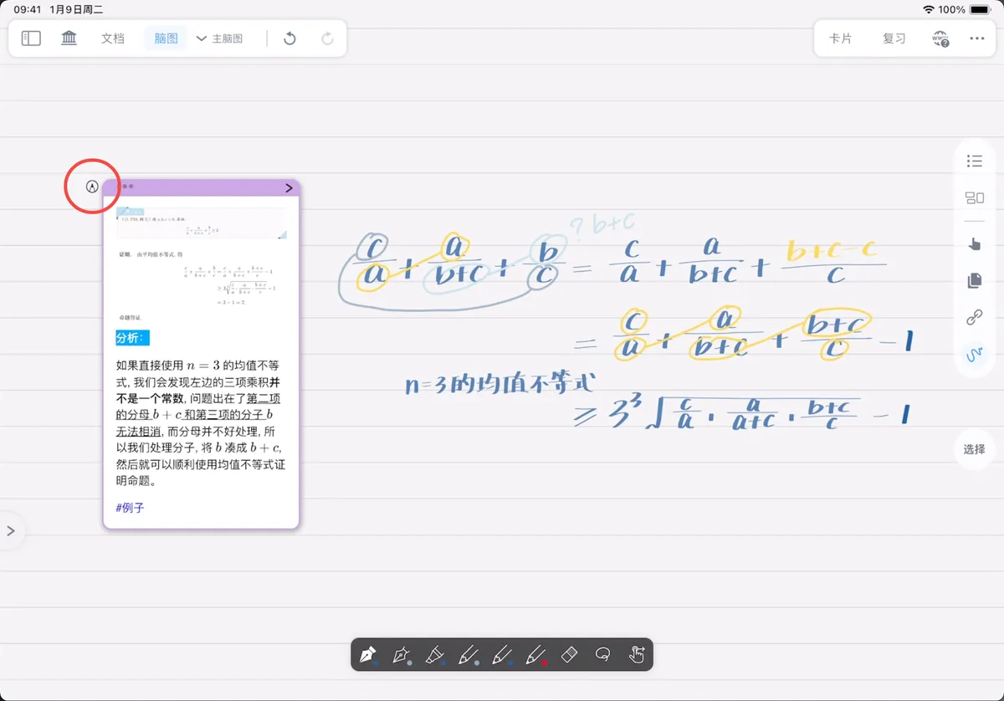
Task: Switch to the 脑图 tab
Action: pos(166,38)
